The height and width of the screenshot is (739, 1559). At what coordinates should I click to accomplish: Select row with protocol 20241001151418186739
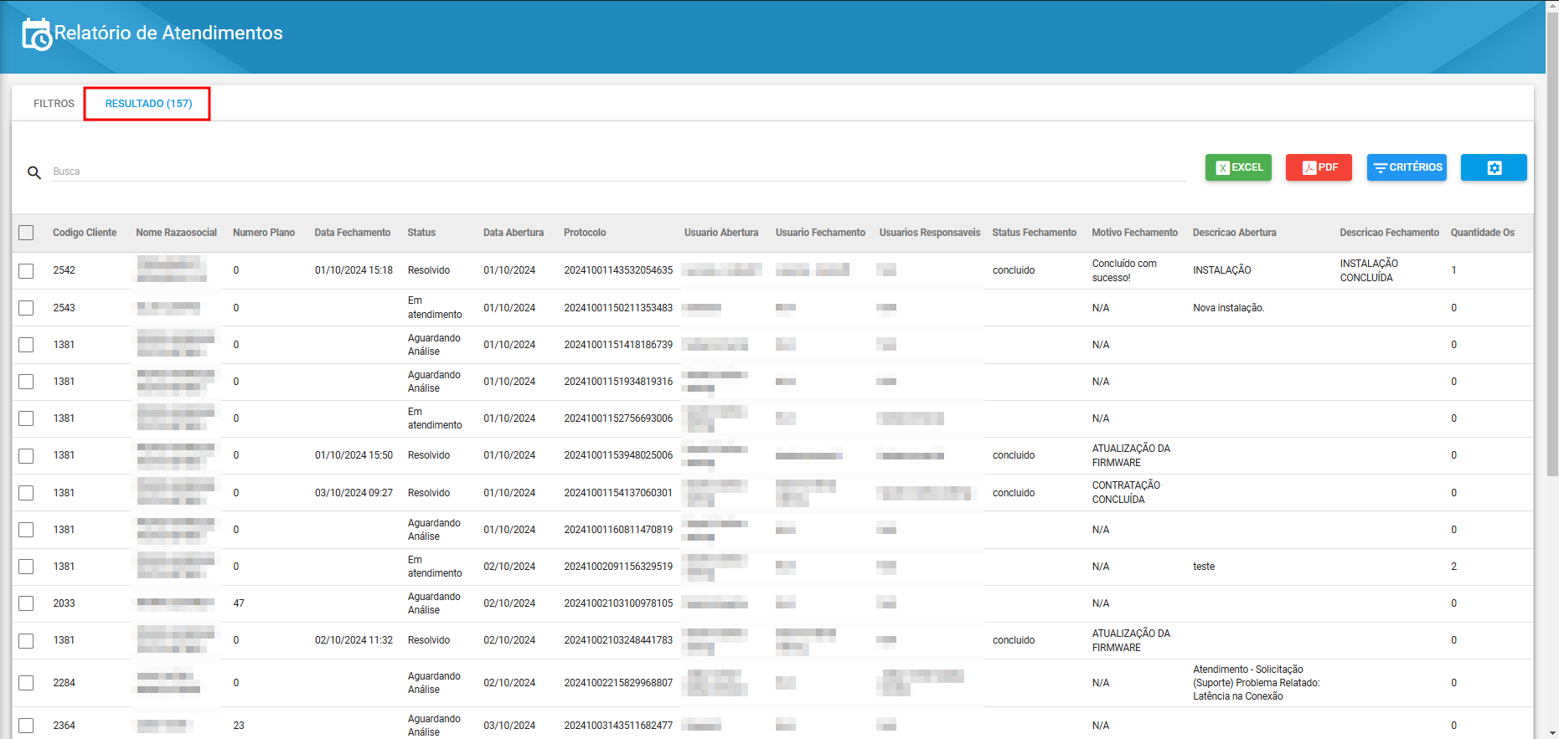26,345
